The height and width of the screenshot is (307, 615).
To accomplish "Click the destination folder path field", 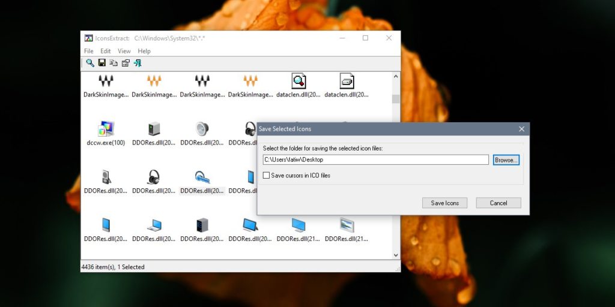I will pos(376,159).
